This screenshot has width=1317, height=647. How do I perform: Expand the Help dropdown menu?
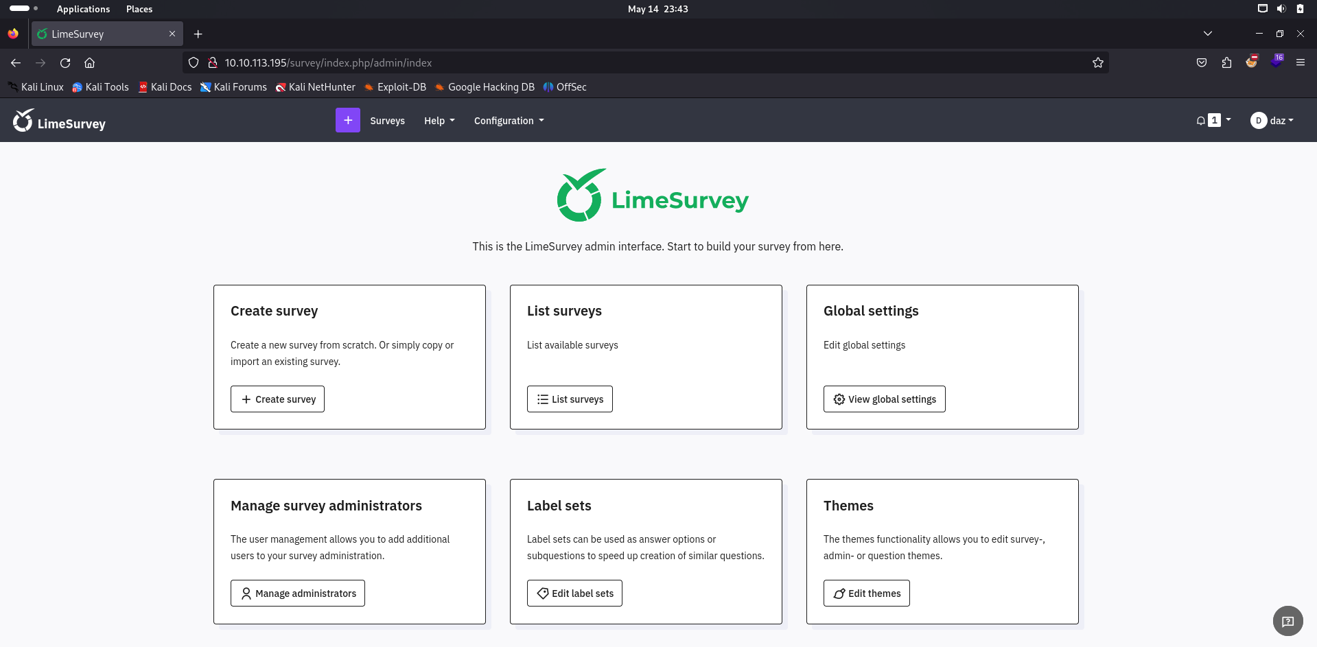[439, 121]
